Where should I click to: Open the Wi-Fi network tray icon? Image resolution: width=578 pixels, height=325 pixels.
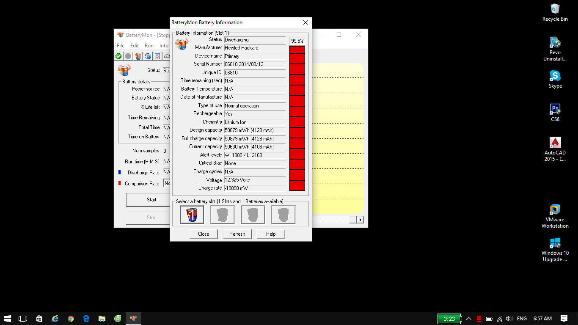click(500, 319)
